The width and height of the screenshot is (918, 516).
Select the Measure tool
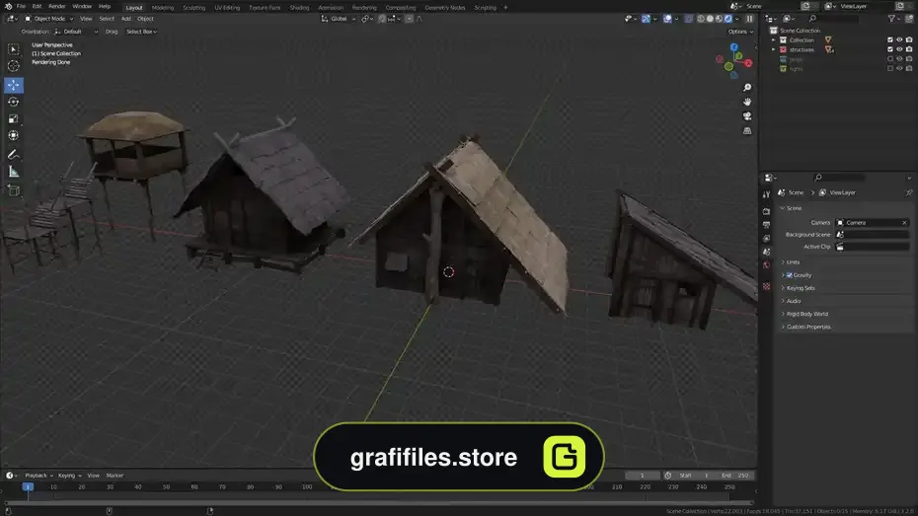(14, 172)
